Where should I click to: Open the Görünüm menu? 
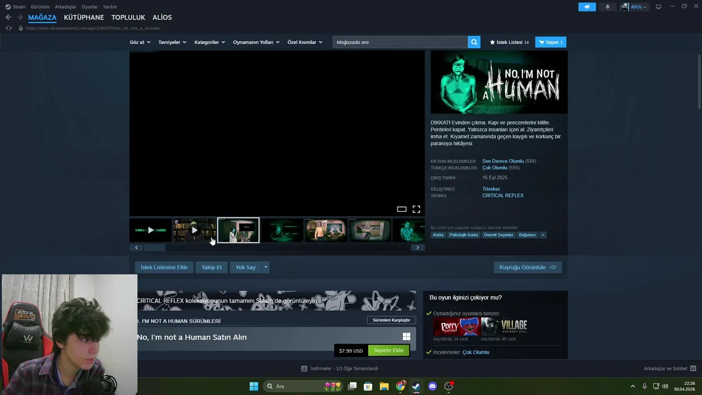(x=40, y=7)
